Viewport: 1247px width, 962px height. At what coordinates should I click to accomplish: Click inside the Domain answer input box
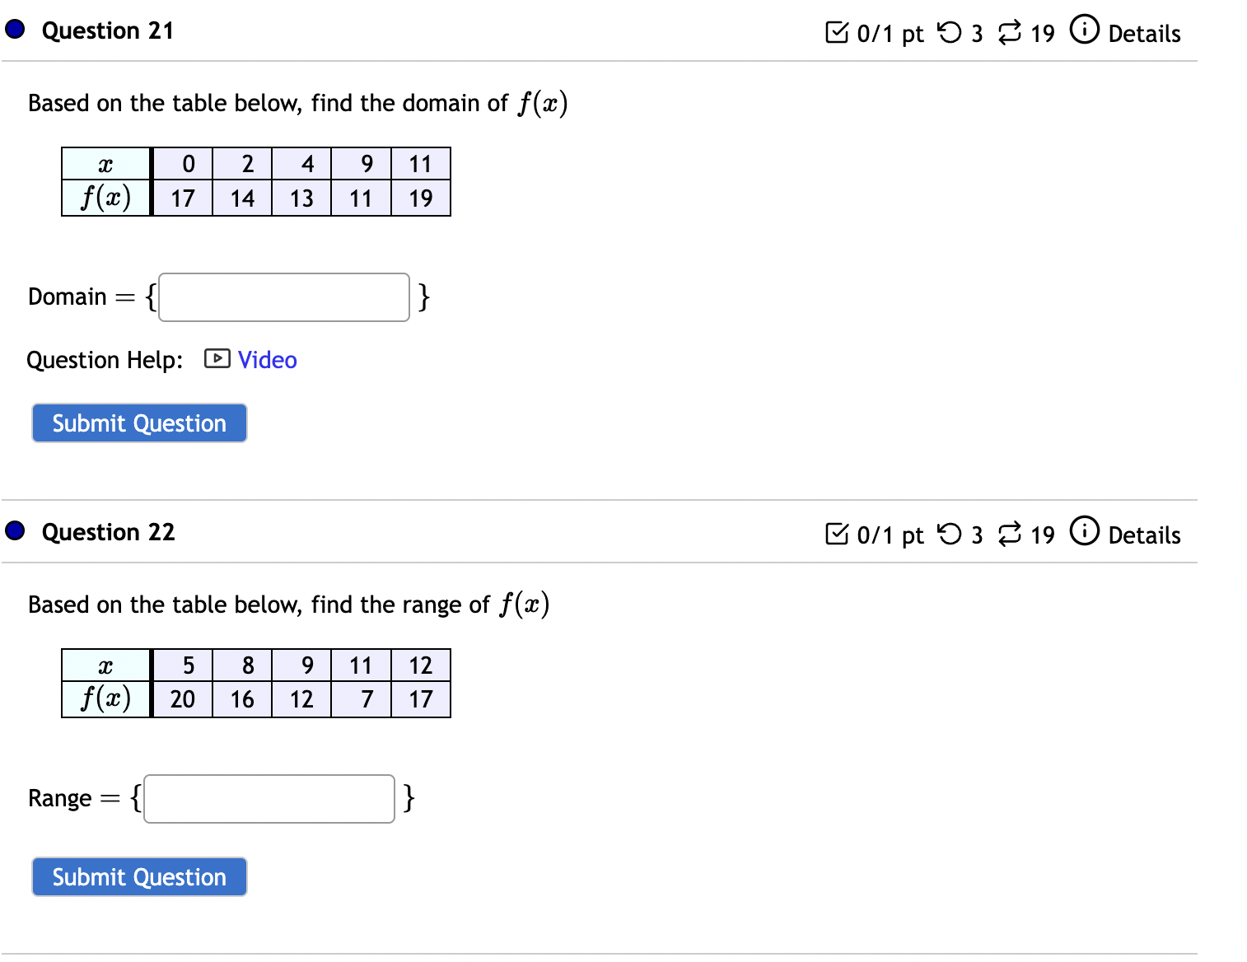point(283,297)
